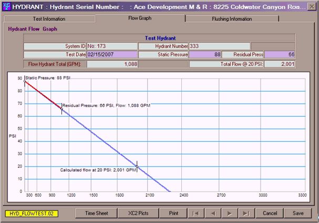Jump to the last record
319x223 pixels.
tap(246, 213)
